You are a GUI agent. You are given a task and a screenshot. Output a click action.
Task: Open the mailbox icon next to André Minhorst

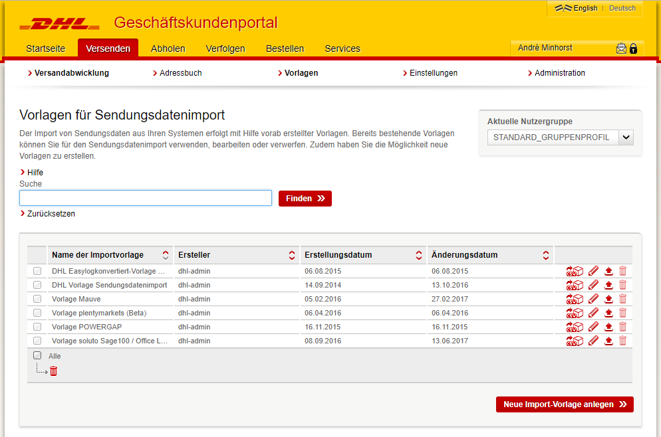(x=621, y=48)
